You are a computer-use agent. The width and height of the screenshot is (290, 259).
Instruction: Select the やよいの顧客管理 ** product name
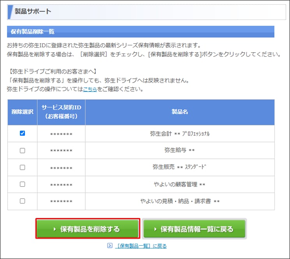click(179, 184)
